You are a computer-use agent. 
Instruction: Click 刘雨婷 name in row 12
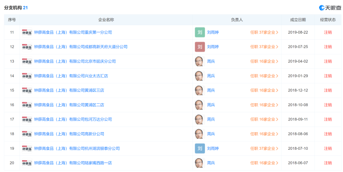coord(213,47)
